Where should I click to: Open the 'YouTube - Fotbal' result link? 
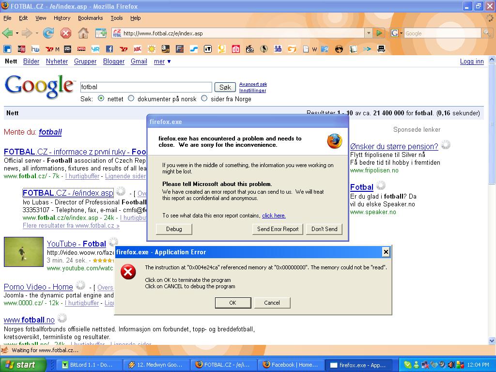pyautogui.click(x=76, y=244)
